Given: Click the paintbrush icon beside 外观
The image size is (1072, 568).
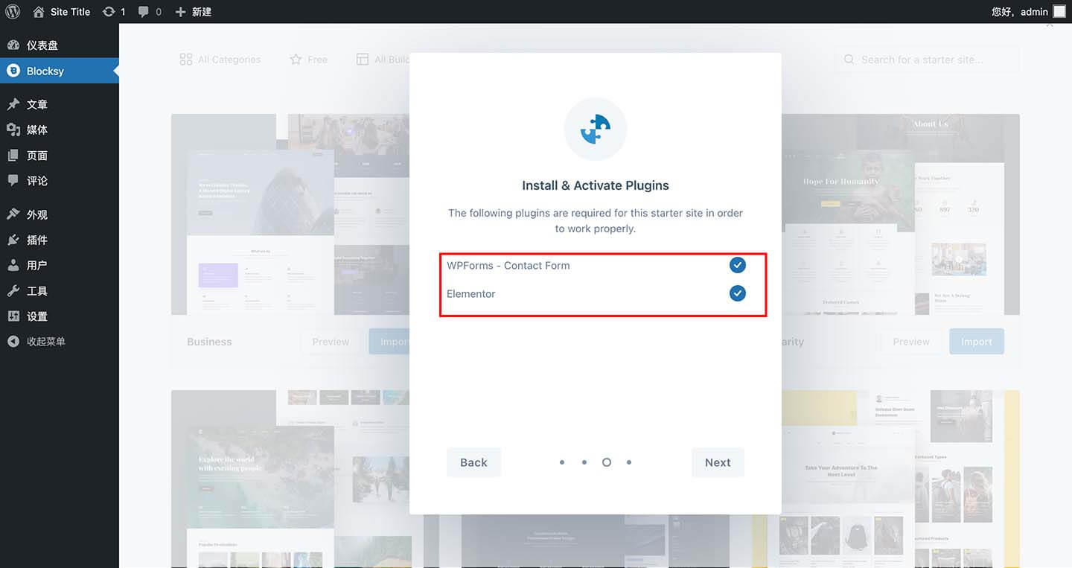Looking at the screenshot, I should pyautogui.click(x=13, y=214).
